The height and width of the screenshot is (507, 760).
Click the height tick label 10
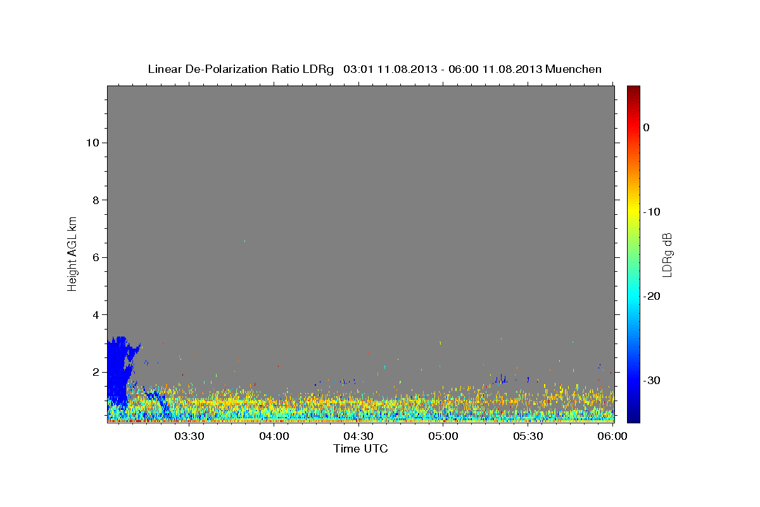[x=92, y=143]
